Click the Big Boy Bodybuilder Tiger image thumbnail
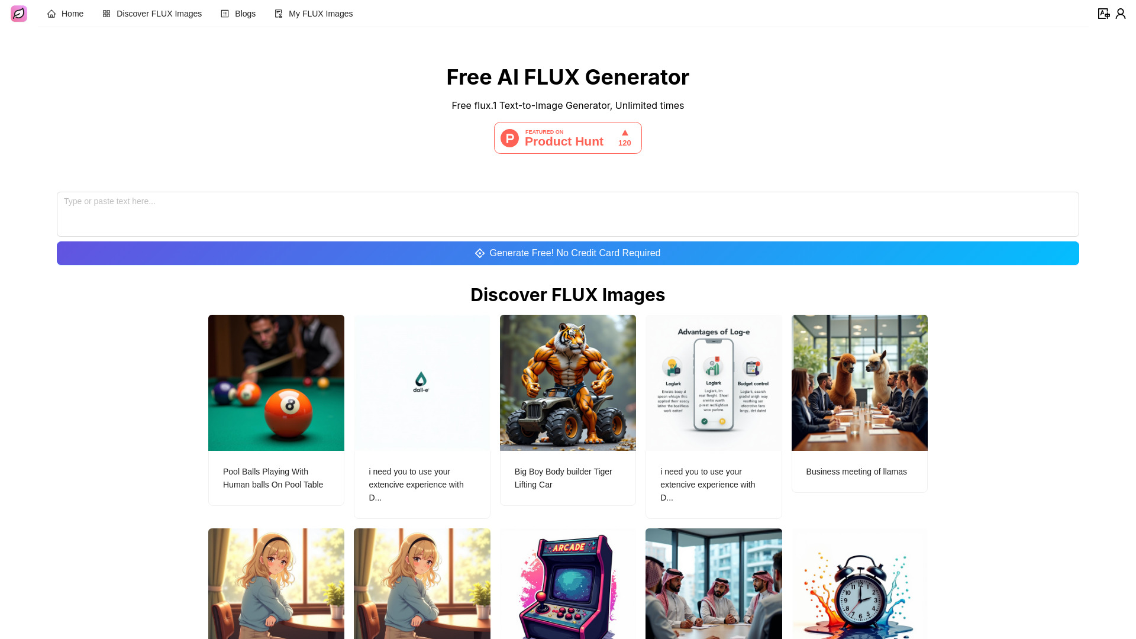 click(568, 382)
